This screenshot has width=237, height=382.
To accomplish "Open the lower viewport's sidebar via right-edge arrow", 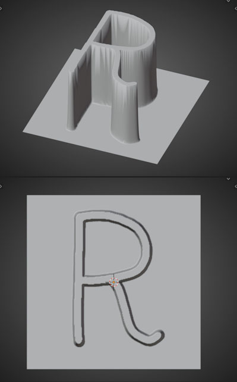I will 236,187.
